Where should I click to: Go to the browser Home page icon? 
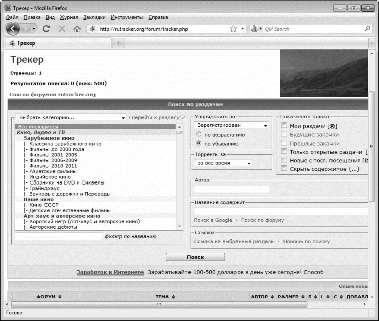(x=77, y=29)
